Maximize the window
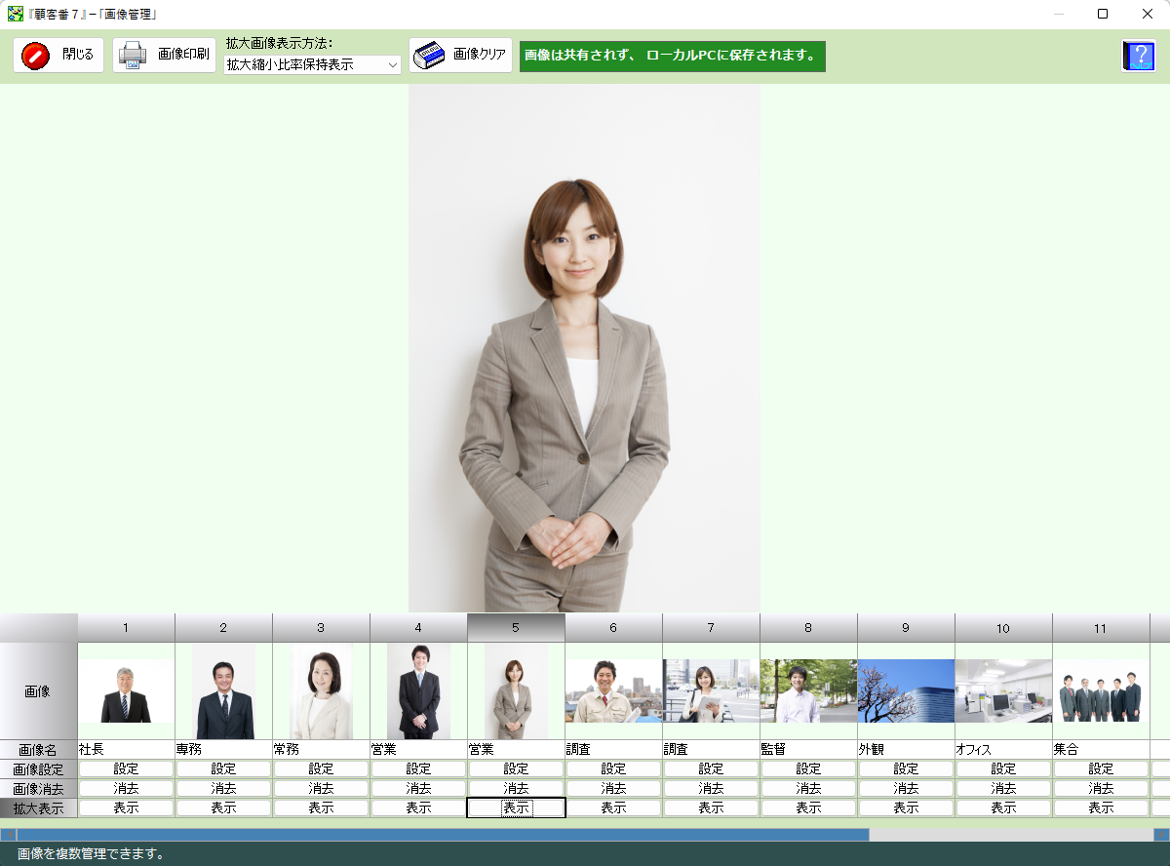 click(x=1103, y=14)
